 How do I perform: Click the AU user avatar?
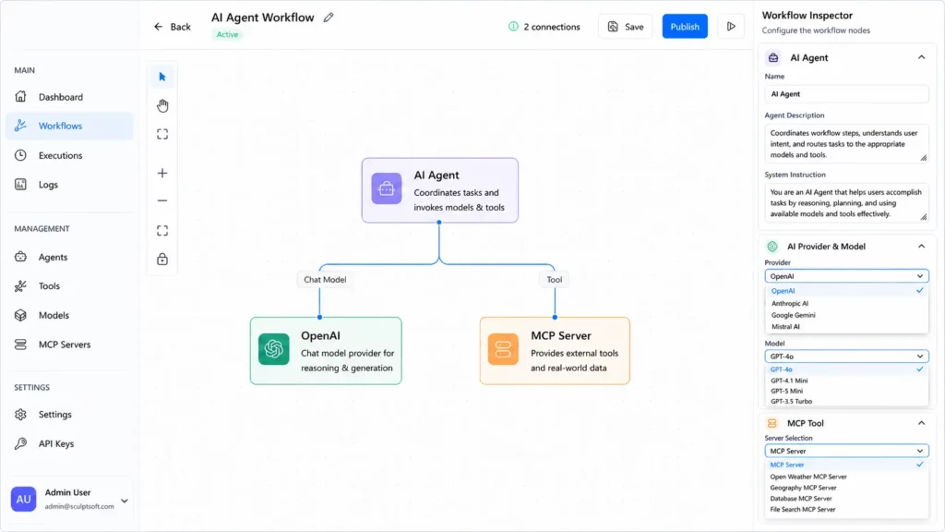pyautogui.click(x=23, y=499)
